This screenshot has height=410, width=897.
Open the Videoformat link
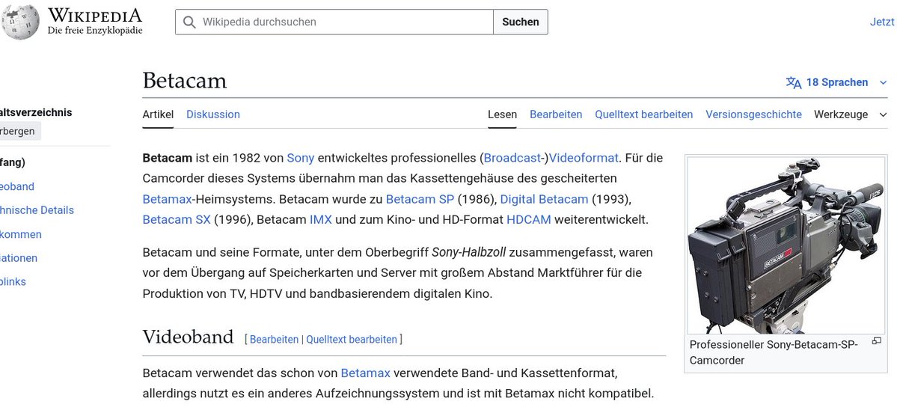[x=584, y=158]
